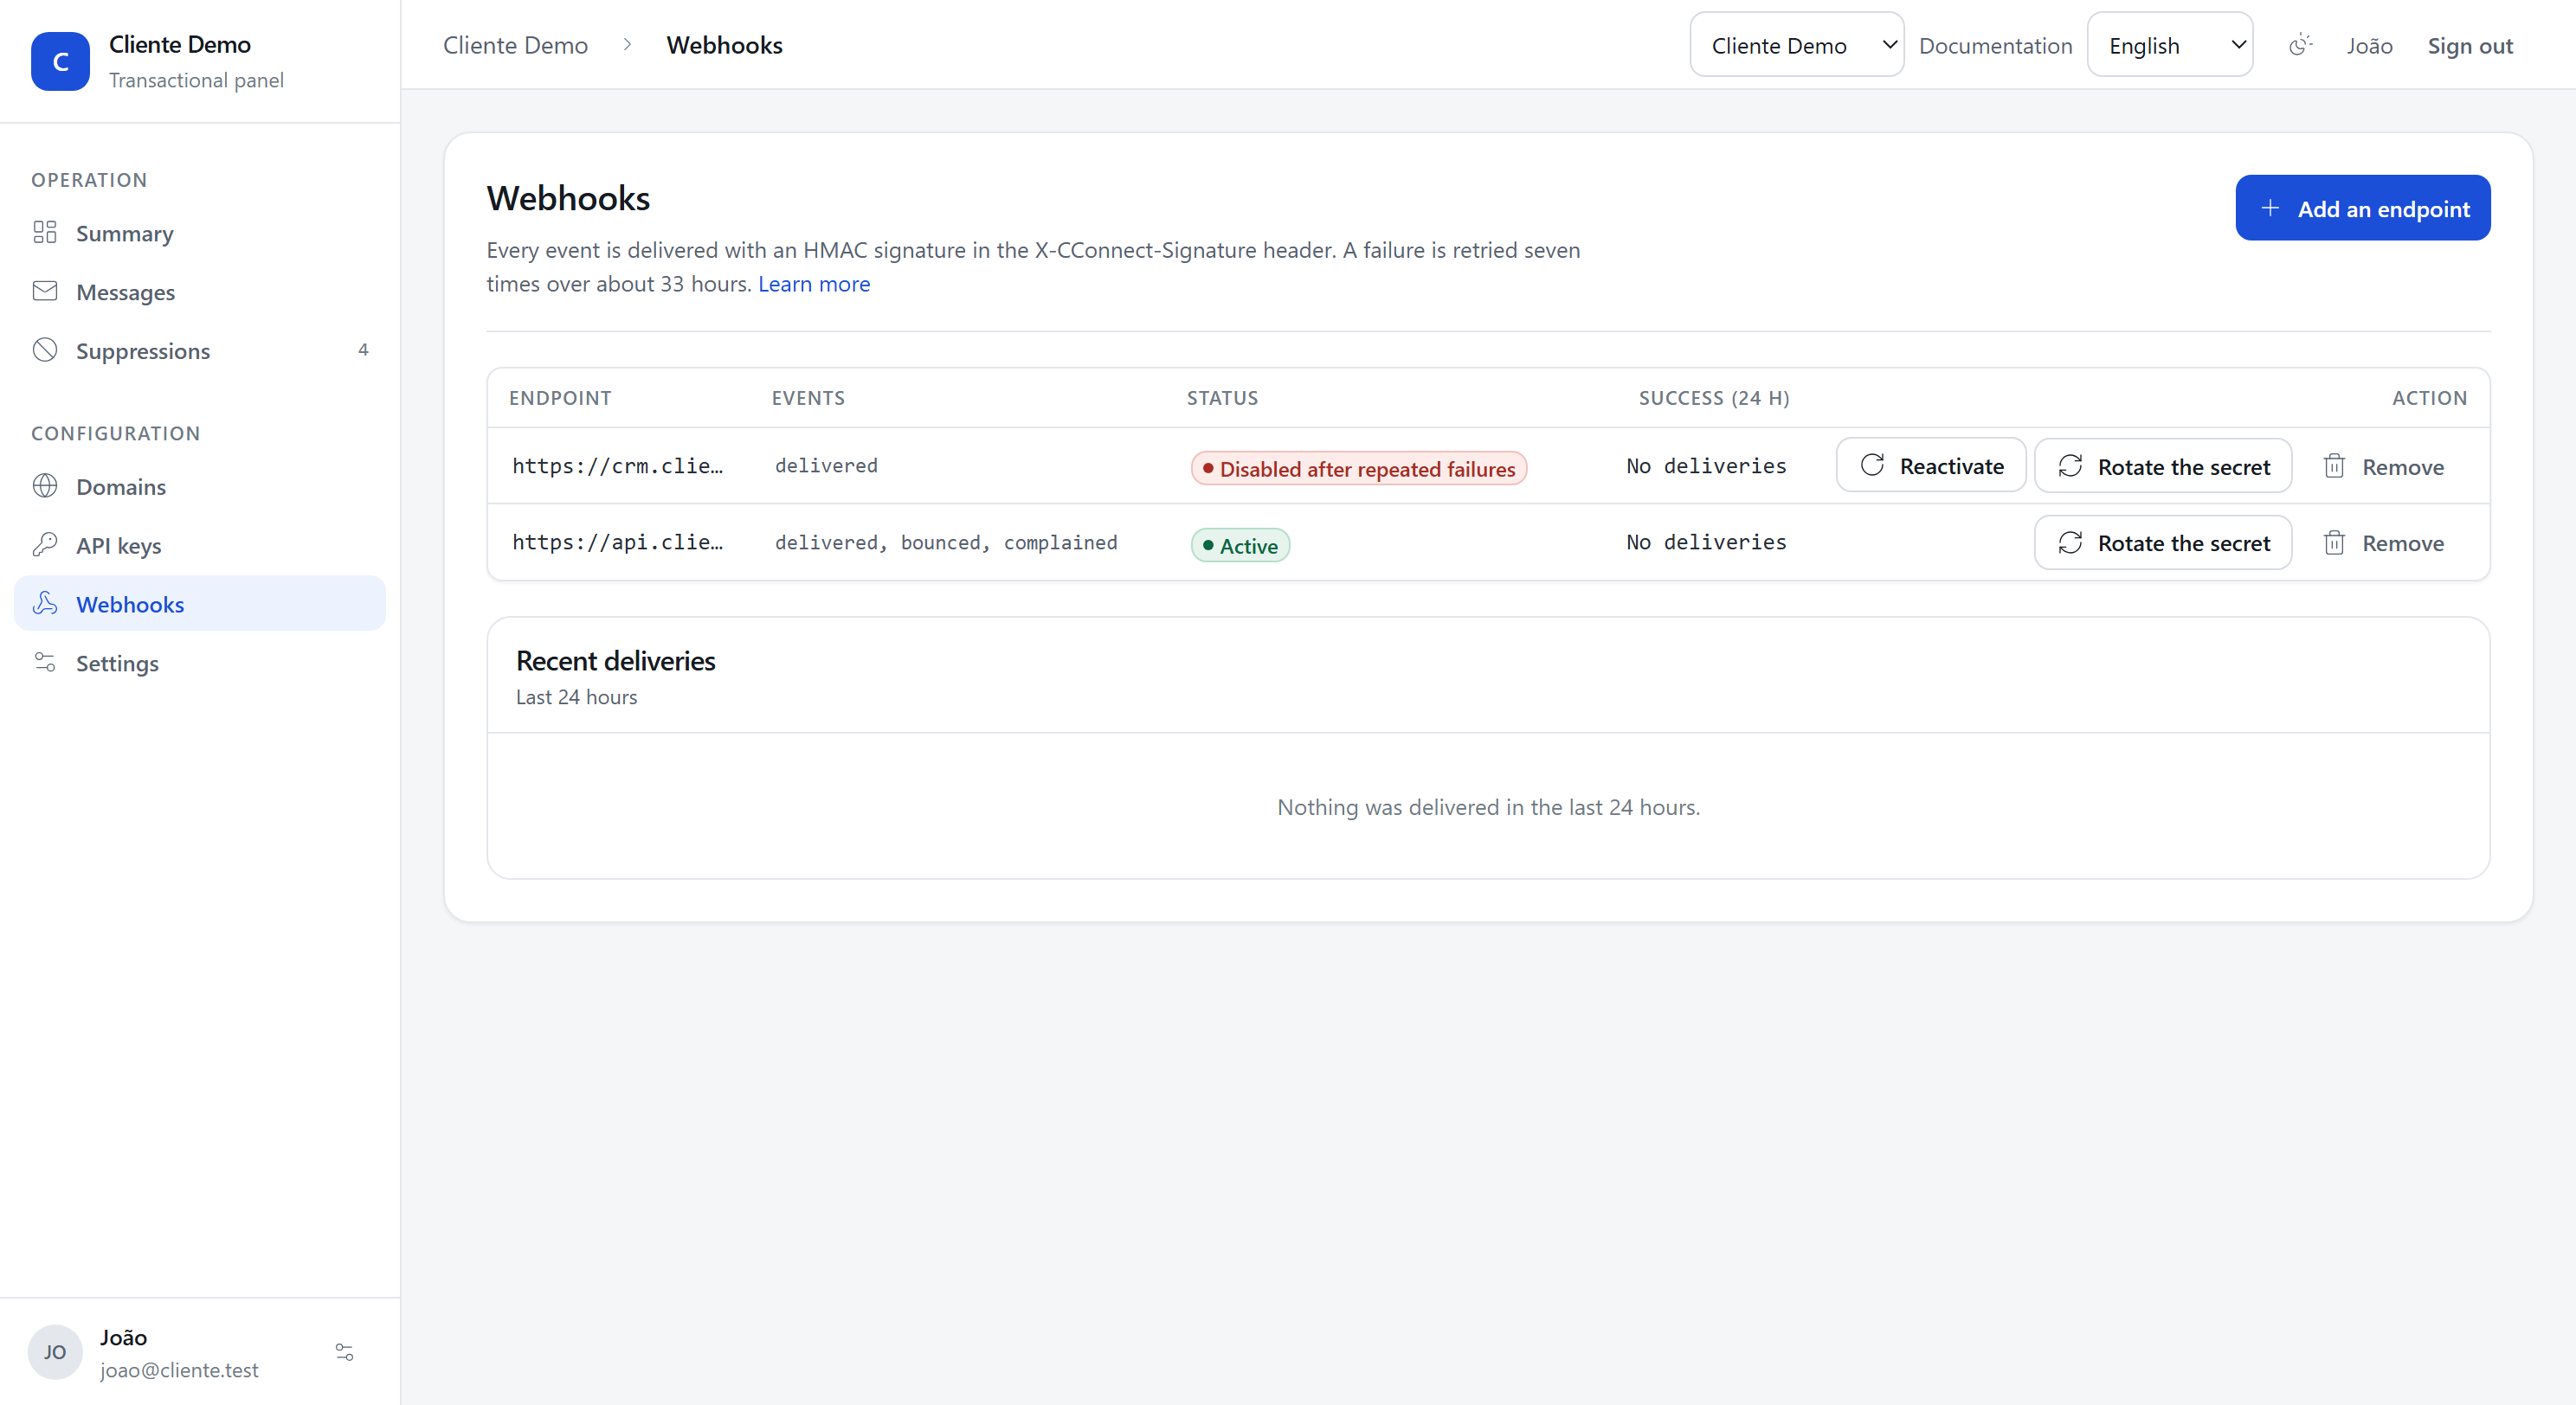Open the Cliente Demo account dropdown

click(1797, 45)
